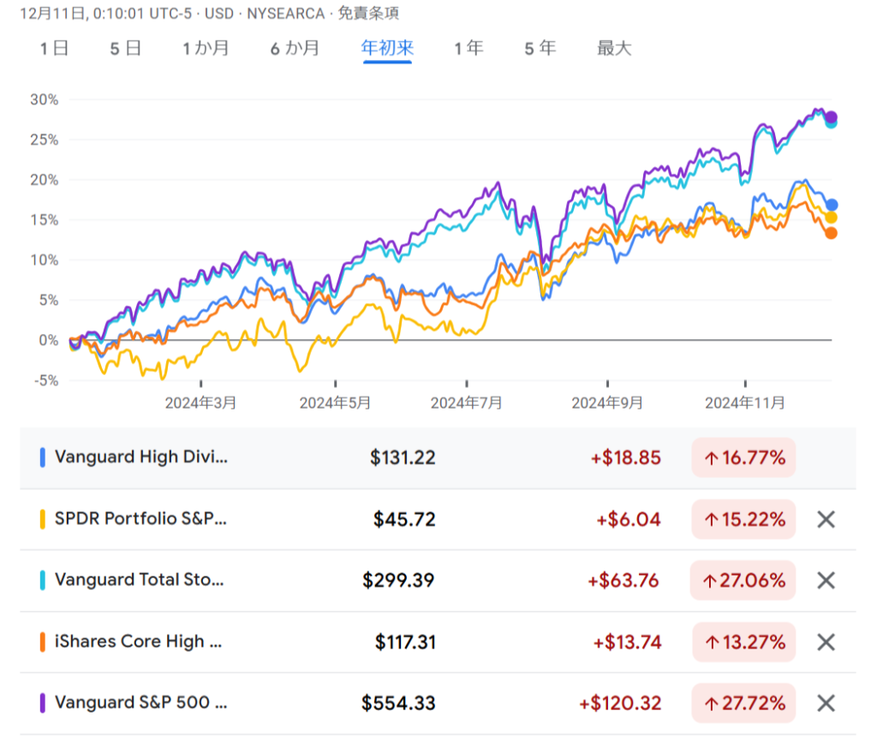
Task: Click the blue Vanguard High Dividend color marker
Action: click(43, 457)
